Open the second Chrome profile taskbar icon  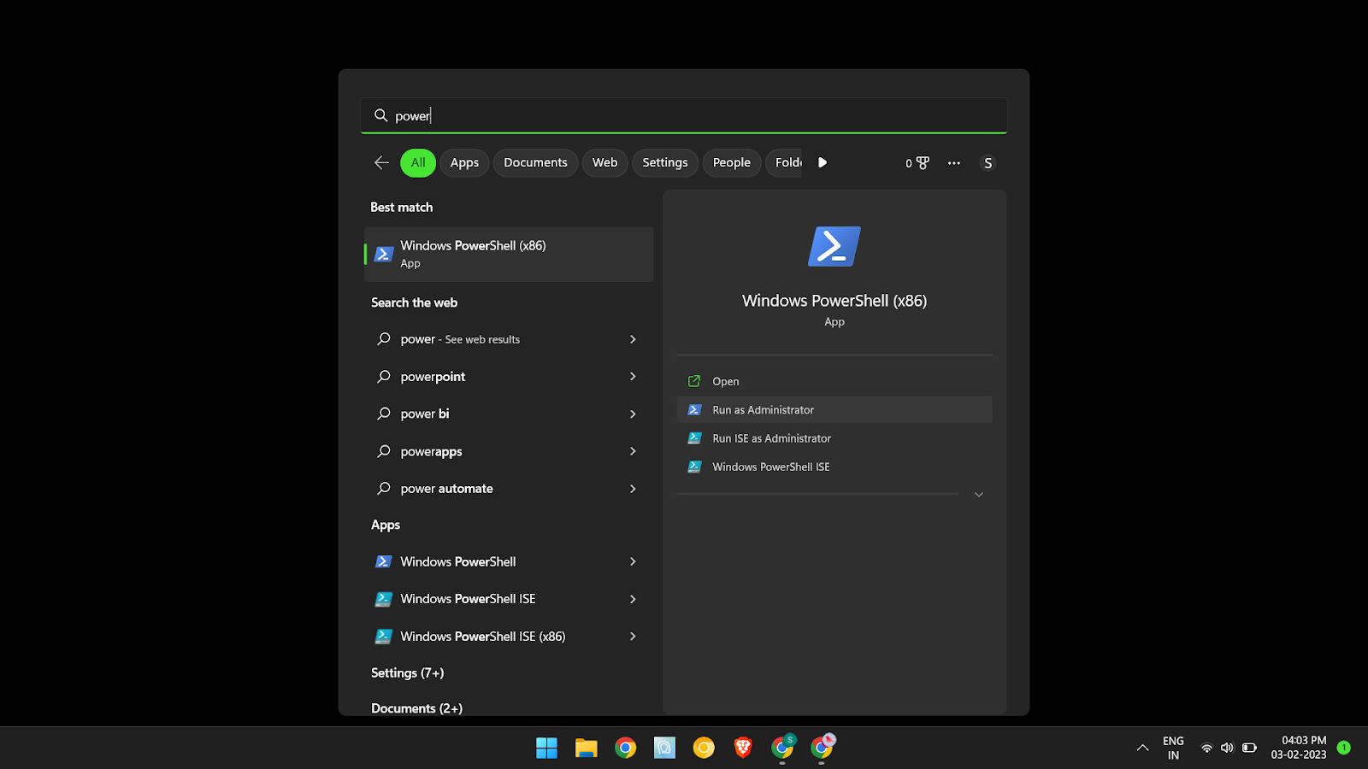click(782, 748)
